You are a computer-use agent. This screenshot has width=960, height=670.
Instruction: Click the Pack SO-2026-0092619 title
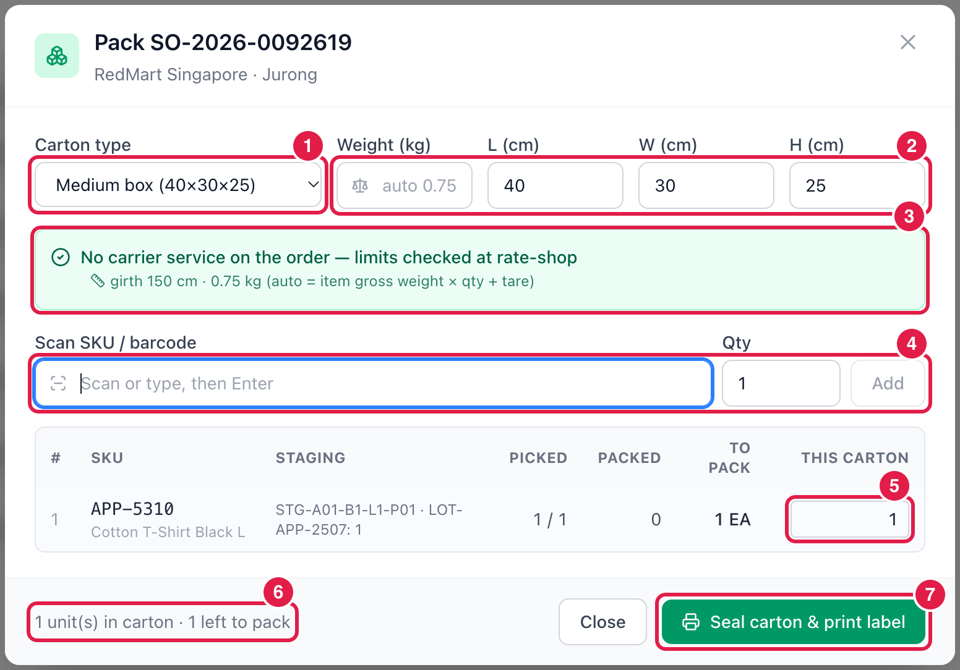223,42
